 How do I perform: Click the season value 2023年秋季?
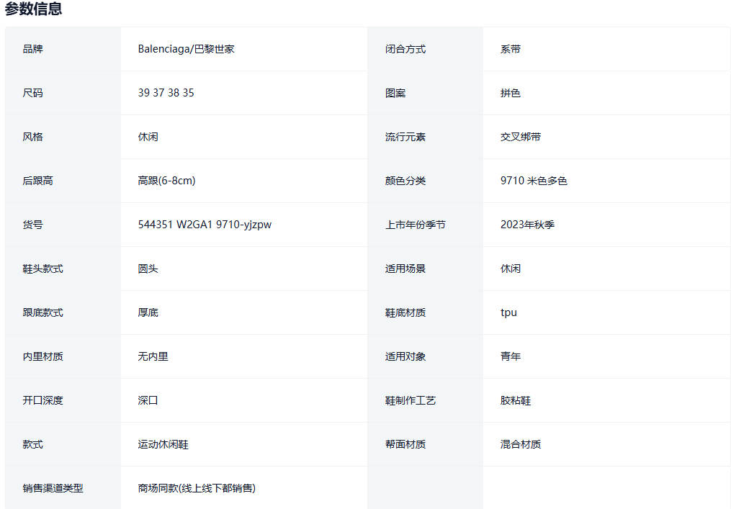(527, 225)
